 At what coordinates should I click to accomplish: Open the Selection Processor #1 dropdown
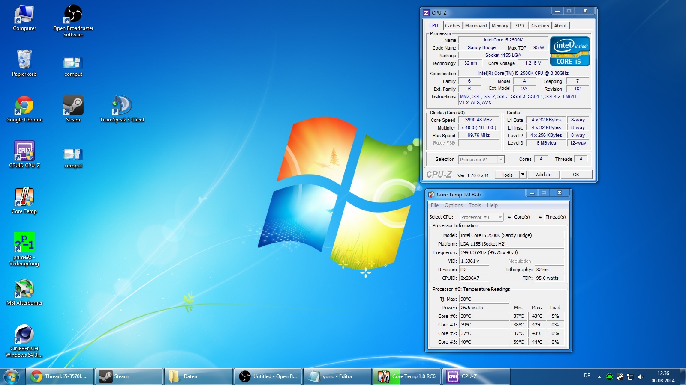point(481,160)
